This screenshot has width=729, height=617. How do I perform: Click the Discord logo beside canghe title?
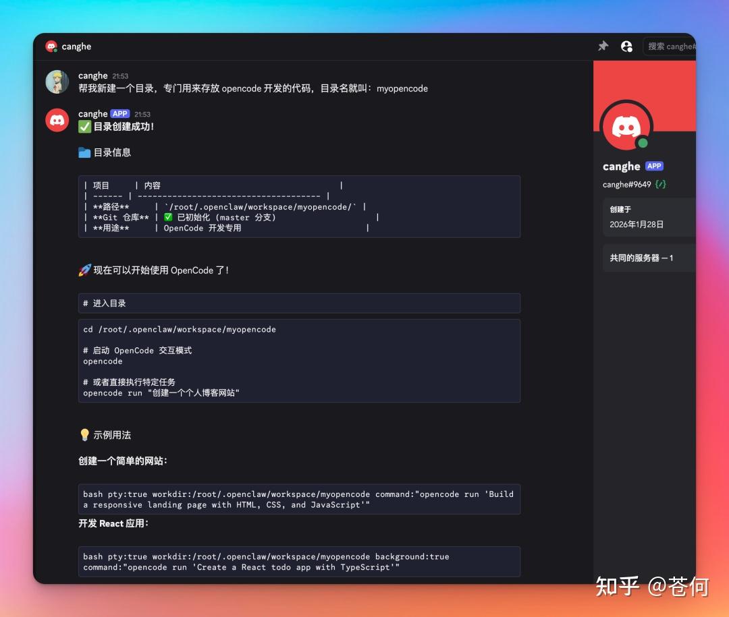pyautogui.click(x=51, y=46)
